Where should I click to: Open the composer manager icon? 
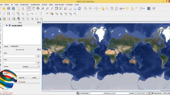tap(22, 8)
